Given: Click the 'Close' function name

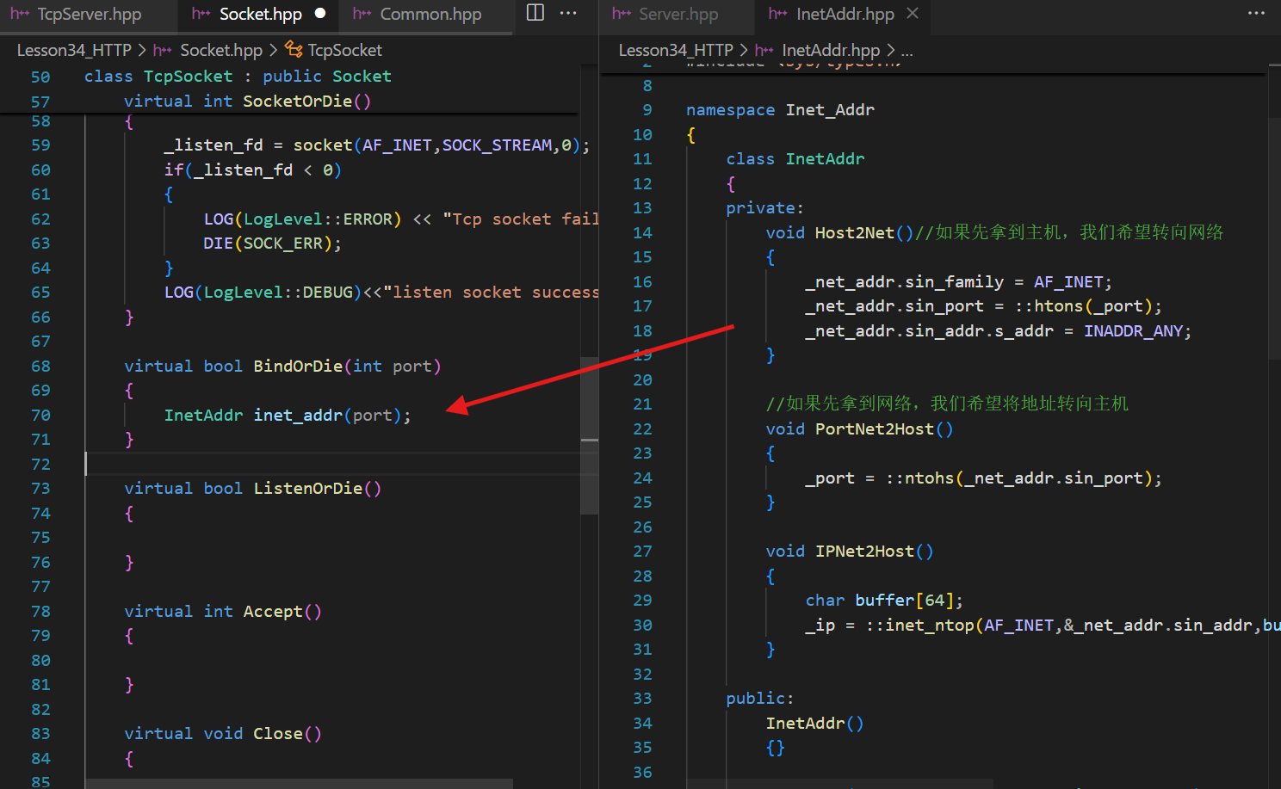Looking at the screenshot, I should tap(278, 734).
